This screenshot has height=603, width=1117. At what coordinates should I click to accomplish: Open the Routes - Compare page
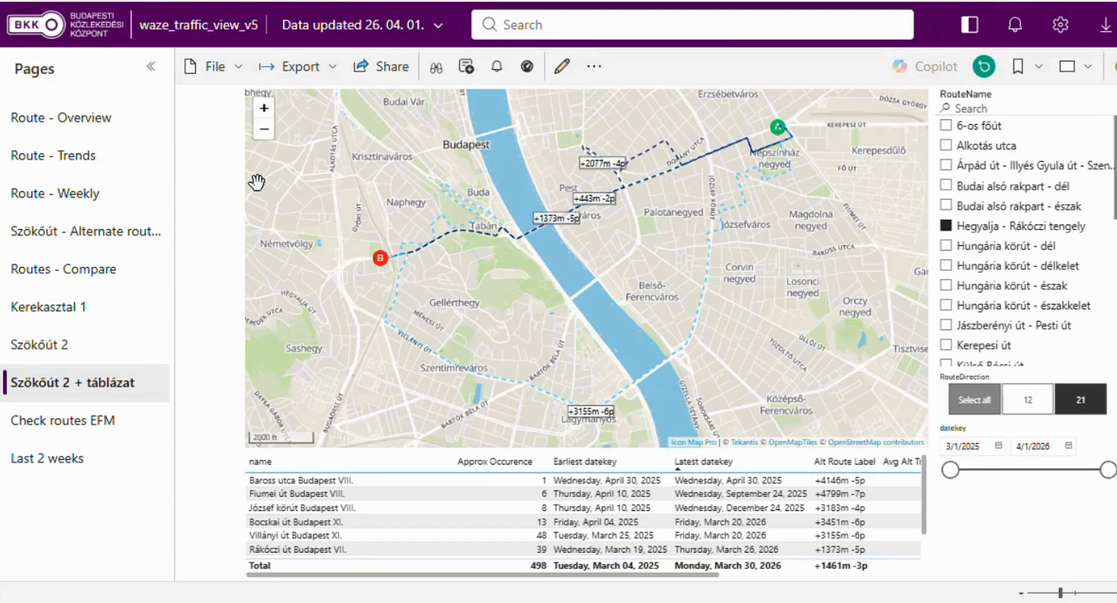[64, 269]
